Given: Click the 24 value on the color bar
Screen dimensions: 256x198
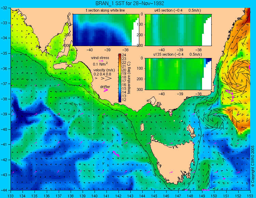Looking at the screenshot, I should coord(124,55).
